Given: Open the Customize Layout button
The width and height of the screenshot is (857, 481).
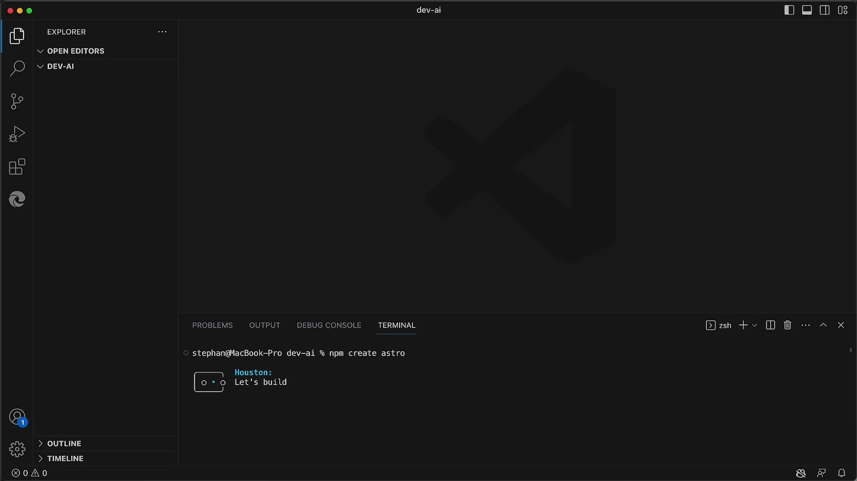Looking at the screenshot, I should [x=843, y=10].
